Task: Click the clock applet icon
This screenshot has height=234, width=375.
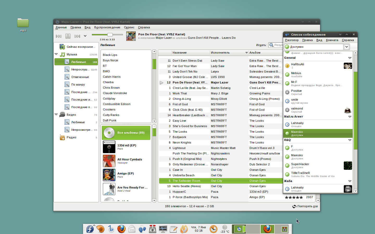Action: tap(214, 229)
